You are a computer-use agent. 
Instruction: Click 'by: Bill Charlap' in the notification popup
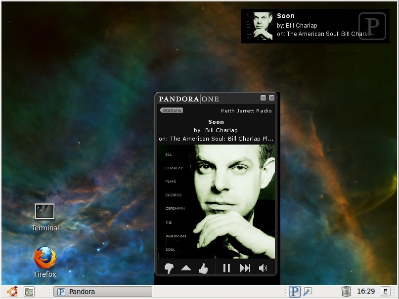(297, 25)
